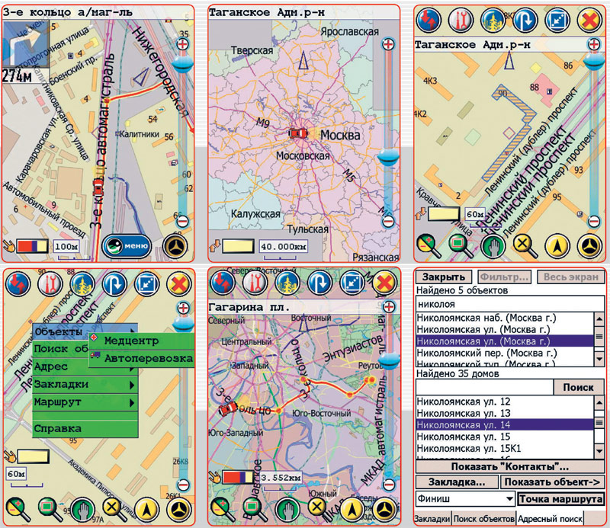
Task: Toggle the full-screen arrow icon in the Ленинский проспект map
Action: 557,20
